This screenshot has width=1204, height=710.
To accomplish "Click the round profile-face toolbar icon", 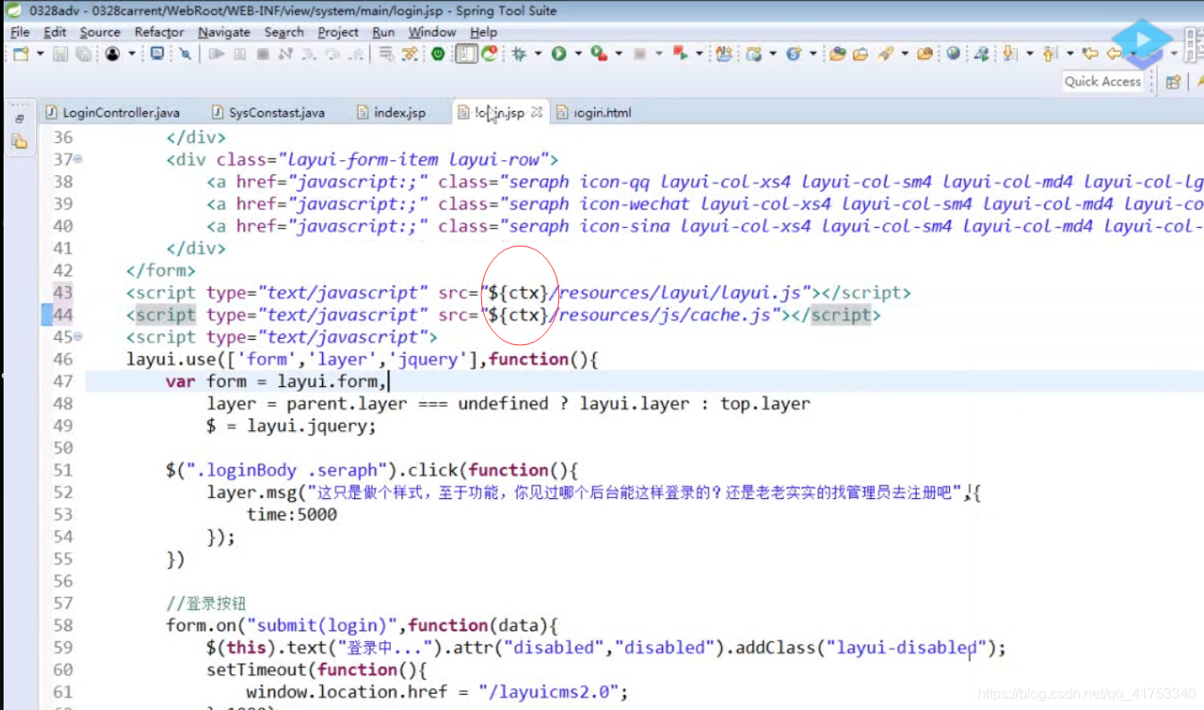I will 112,54.
